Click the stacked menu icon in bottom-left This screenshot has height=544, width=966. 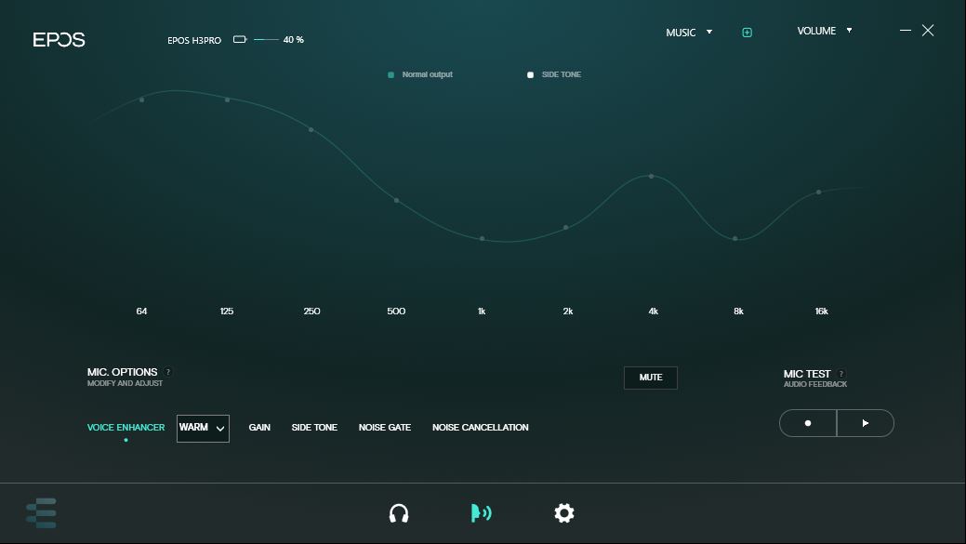[x=42, y=513]
